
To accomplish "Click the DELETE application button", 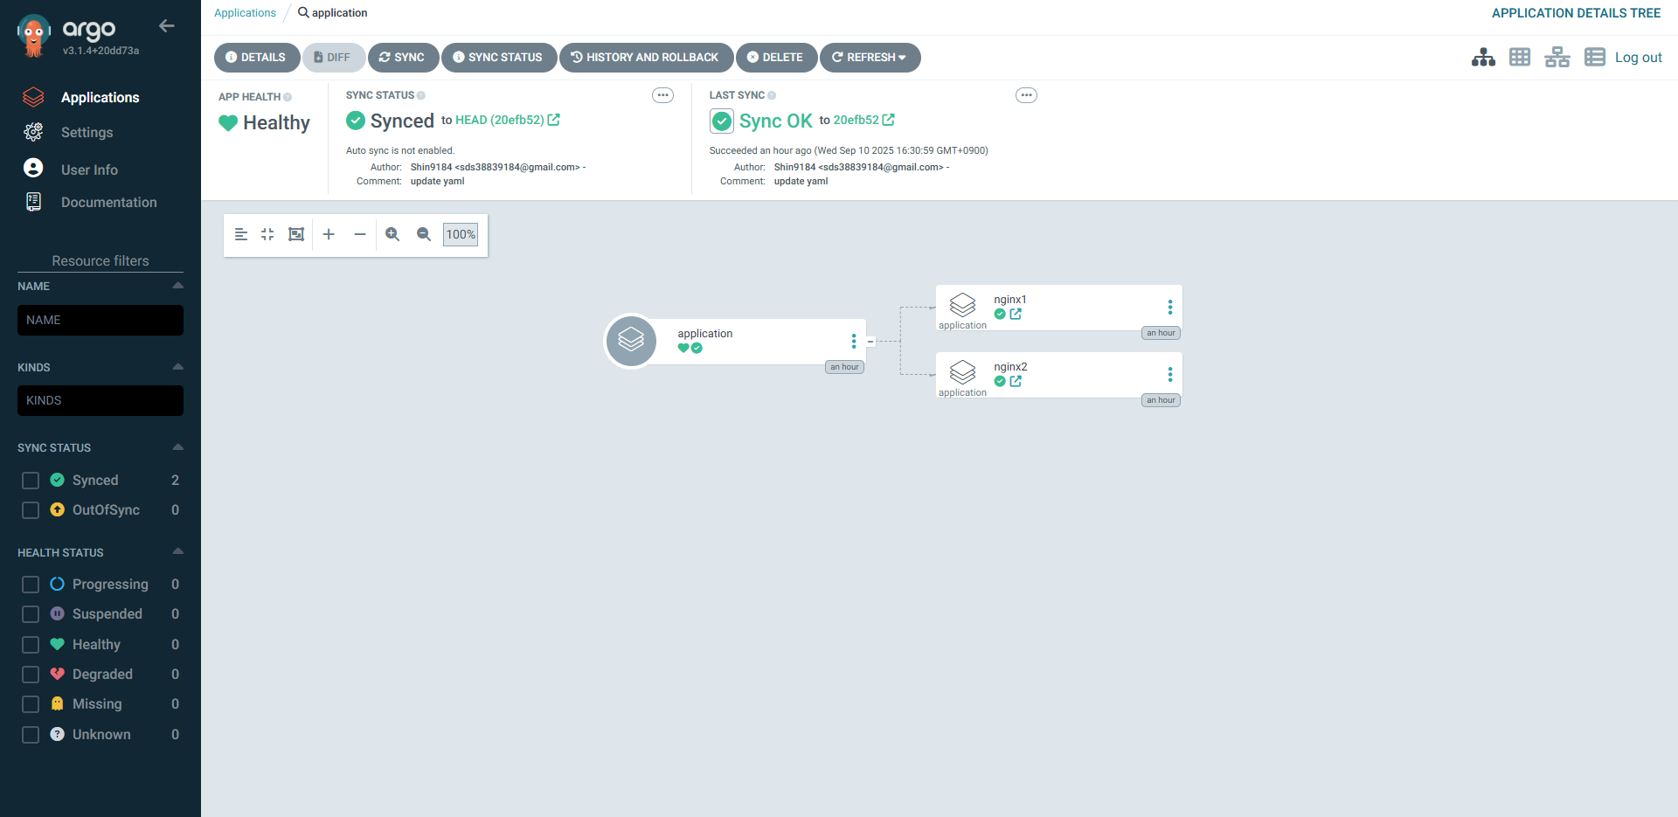I will click(x=775, y=58).
